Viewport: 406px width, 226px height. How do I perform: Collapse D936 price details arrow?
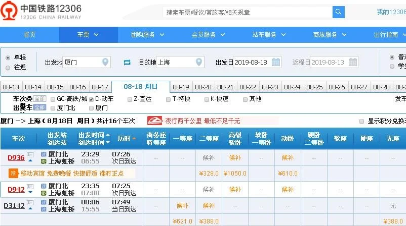[x=30, y=160]
